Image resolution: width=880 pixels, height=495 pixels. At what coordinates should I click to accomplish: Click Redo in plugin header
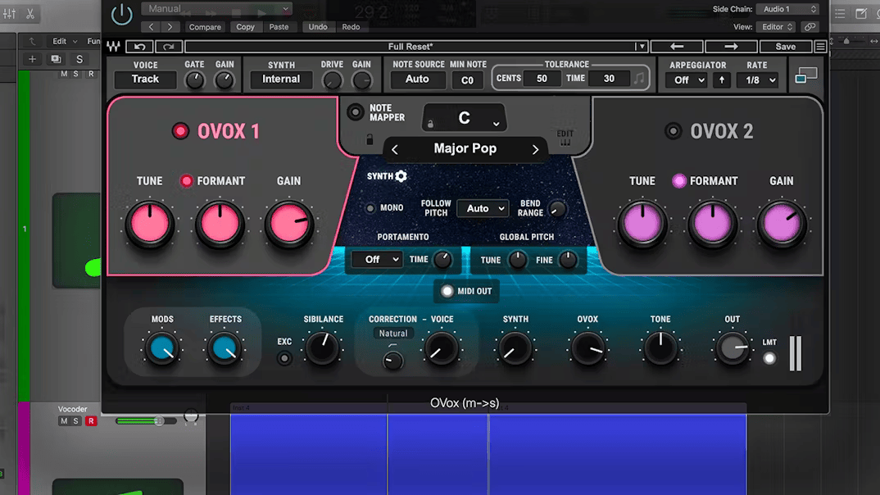(351, 27)
